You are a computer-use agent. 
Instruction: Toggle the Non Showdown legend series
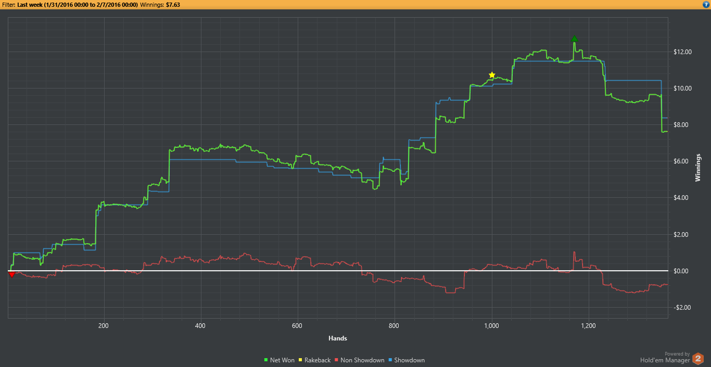pyautogui.click(x=359, y=360)
